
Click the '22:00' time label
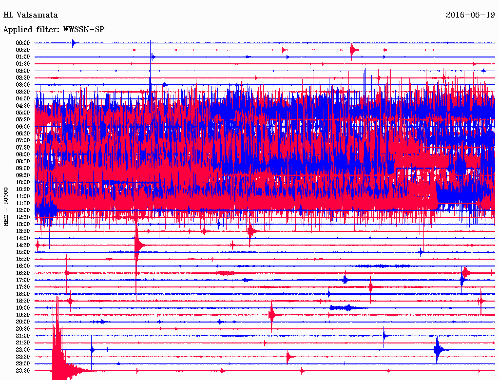coord(23,350)
